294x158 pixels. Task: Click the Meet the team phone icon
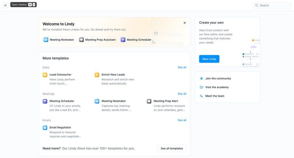point(201,96)
